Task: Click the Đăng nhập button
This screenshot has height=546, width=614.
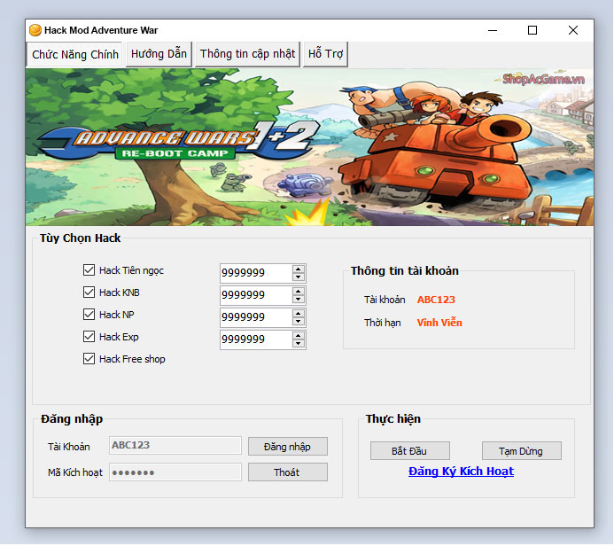Action: tap(287, 447)
